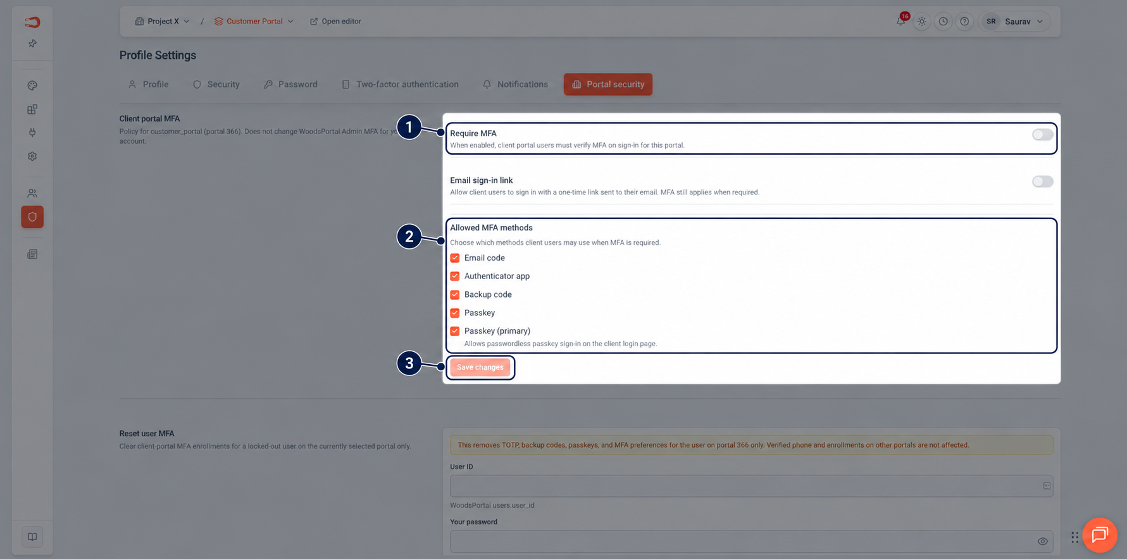The height and width of the screenshot is (559, 1127).
Task: Click the Allowed MFA methods label
Action: point(491,228)
